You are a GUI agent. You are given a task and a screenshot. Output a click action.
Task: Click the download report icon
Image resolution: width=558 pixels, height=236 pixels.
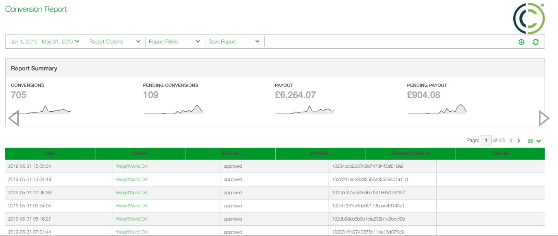pyautogui.click(x=521, y=42)
